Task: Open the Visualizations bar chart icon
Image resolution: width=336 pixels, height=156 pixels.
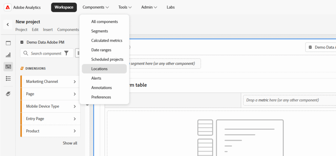Action: [8, 55]
